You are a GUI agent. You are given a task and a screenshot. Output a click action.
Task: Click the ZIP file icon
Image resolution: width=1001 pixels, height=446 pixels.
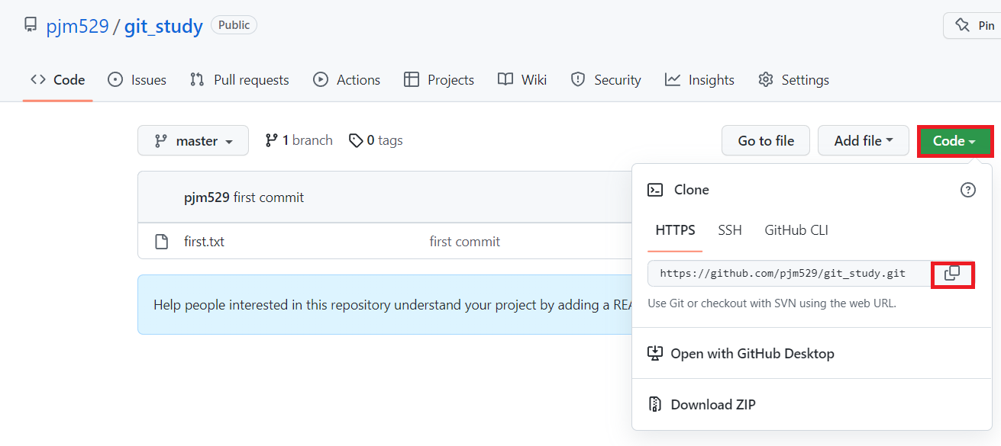point(654,405)
